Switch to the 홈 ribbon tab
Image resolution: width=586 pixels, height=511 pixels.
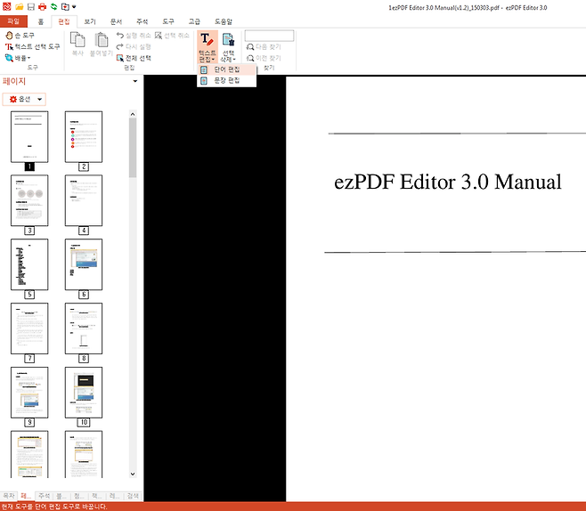pyautogui.click(x=41, y=21)
